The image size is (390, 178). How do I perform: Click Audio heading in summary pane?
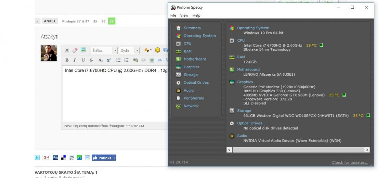coord(242,136)
